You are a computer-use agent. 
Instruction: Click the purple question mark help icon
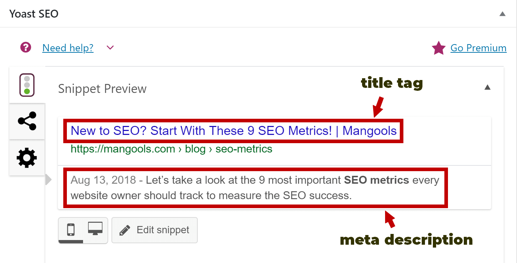(26, 47)
